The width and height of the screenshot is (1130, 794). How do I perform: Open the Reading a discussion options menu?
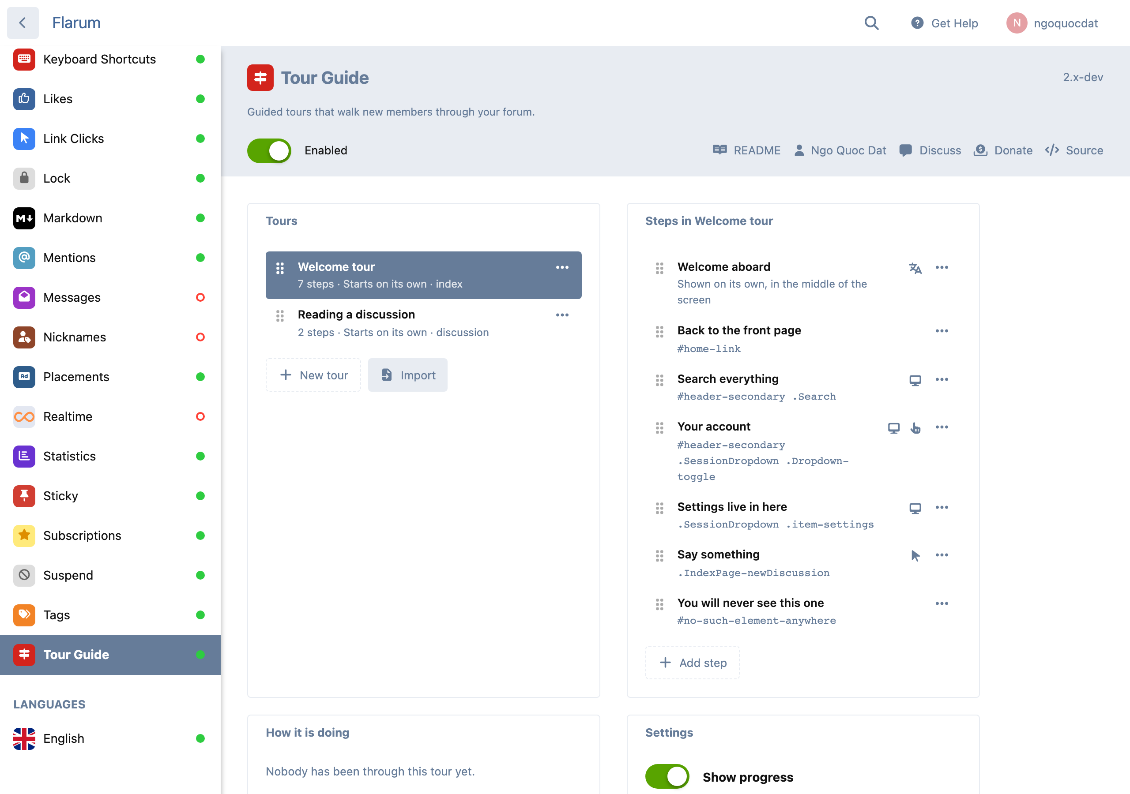[562, 315]
